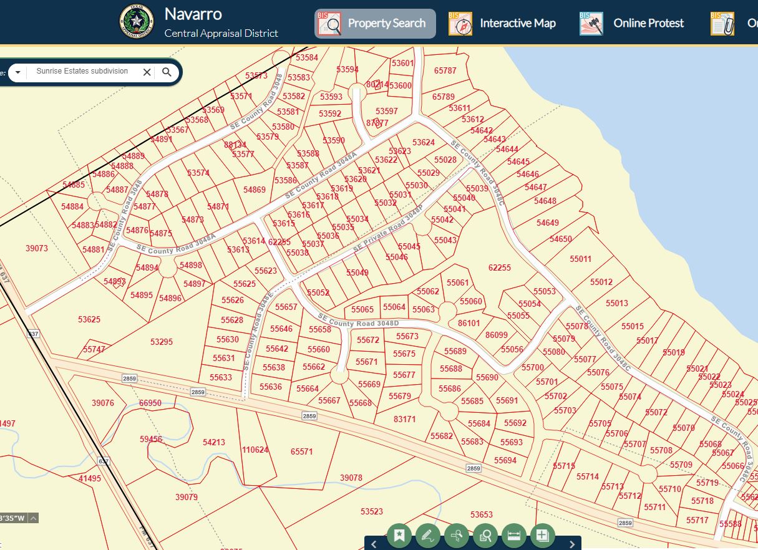This screenshot has width=758, height=550.
Task: Go to Online Protest page
Action: tap(632, 24)
